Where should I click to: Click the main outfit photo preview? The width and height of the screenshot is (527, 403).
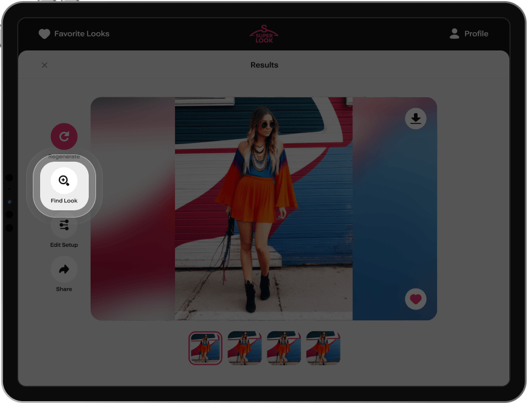click(264, 208)
